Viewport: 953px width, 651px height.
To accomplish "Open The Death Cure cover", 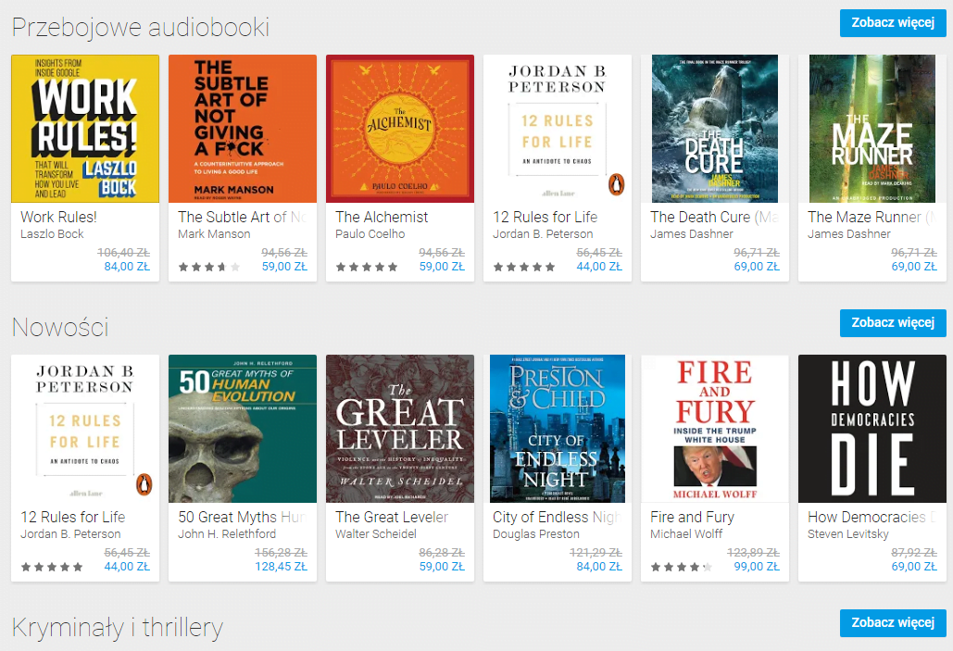I will coord(715,129).
